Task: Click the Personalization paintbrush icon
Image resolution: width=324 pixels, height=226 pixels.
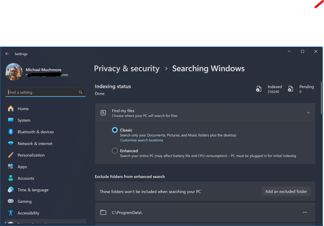Action: [x=11, y=155]
